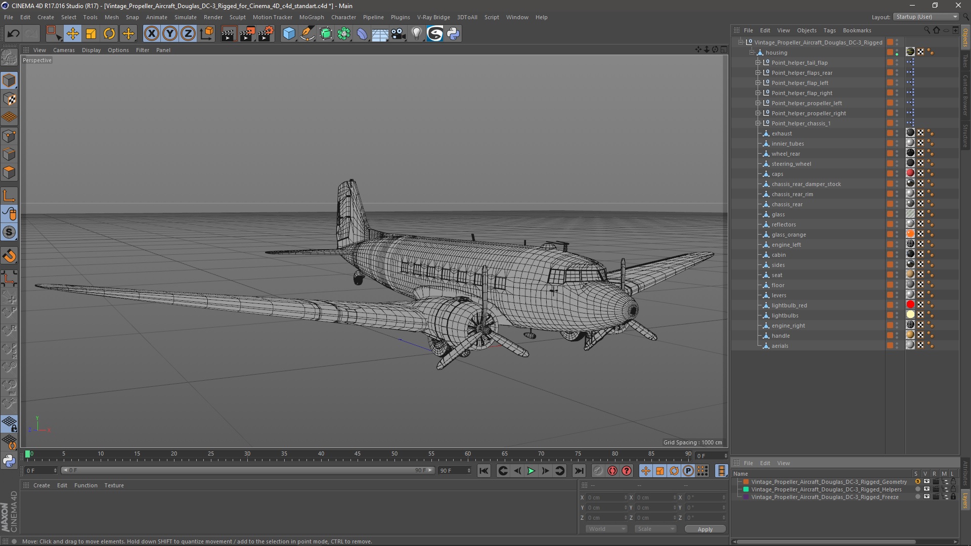Toggle Z axis lock icon

coord(188,34)
